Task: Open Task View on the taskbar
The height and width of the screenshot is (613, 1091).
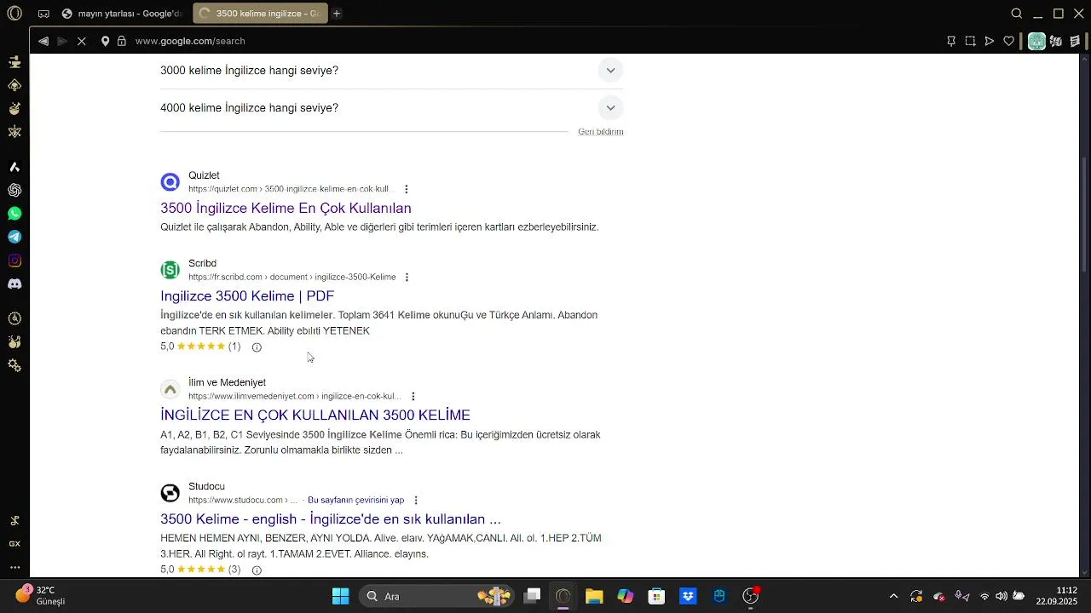Action: [532, 596]
